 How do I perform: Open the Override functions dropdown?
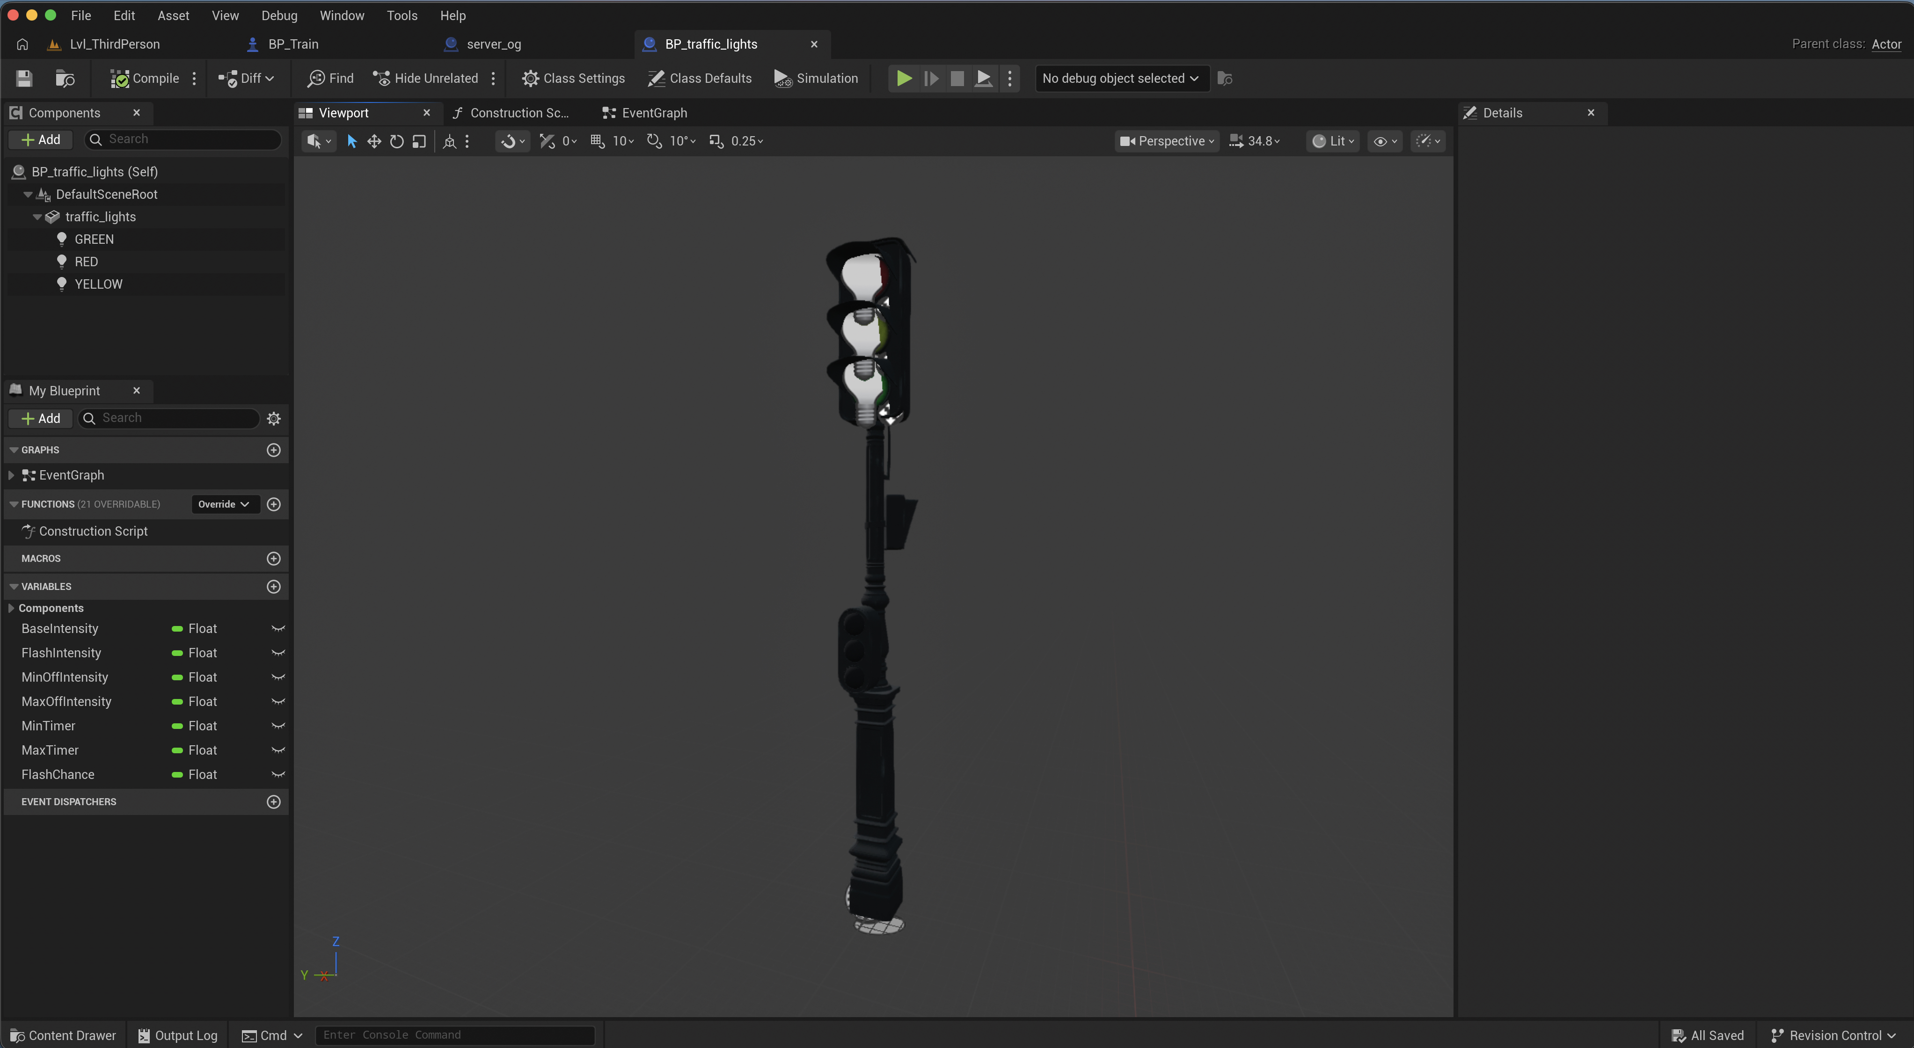(x=224, y=504)
